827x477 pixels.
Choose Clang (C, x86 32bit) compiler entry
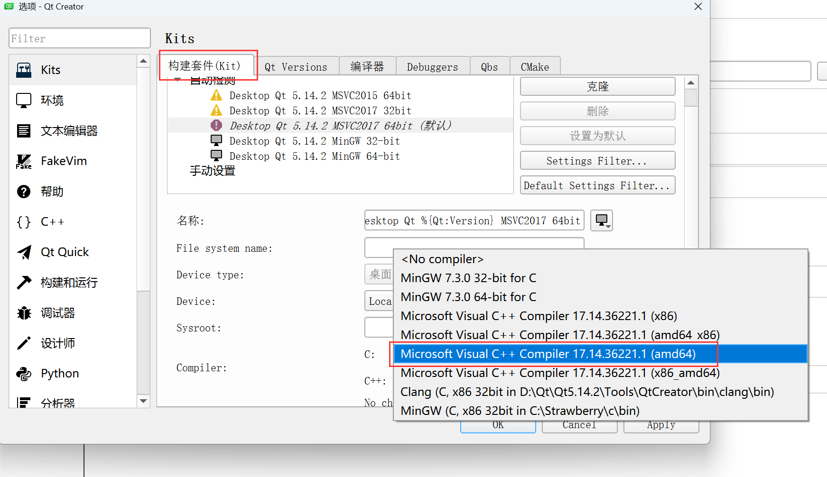(601, 392)
